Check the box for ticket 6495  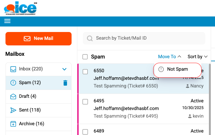[x=85, y=101]
